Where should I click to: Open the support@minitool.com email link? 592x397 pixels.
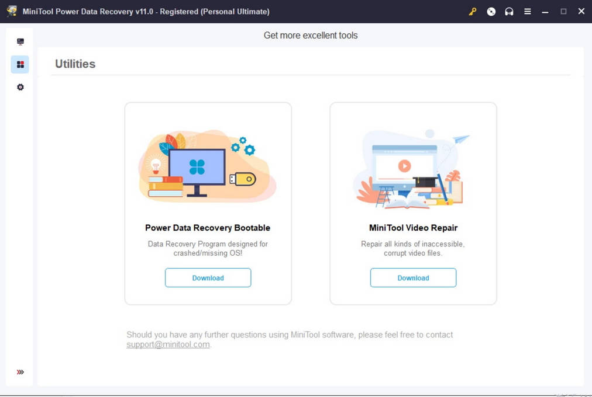[x=168, y=344]
